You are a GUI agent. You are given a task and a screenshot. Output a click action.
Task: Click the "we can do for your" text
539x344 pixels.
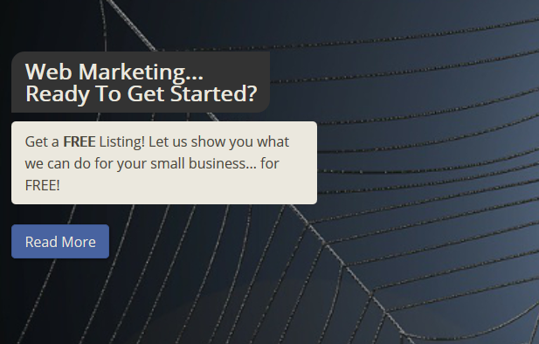click(86, 164)
